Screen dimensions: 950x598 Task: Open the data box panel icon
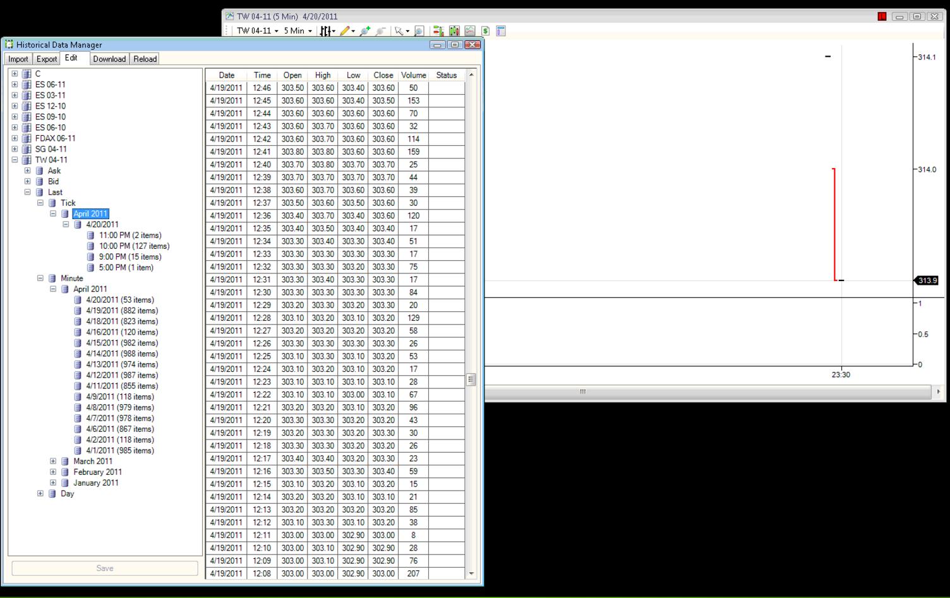click(501, 30)
